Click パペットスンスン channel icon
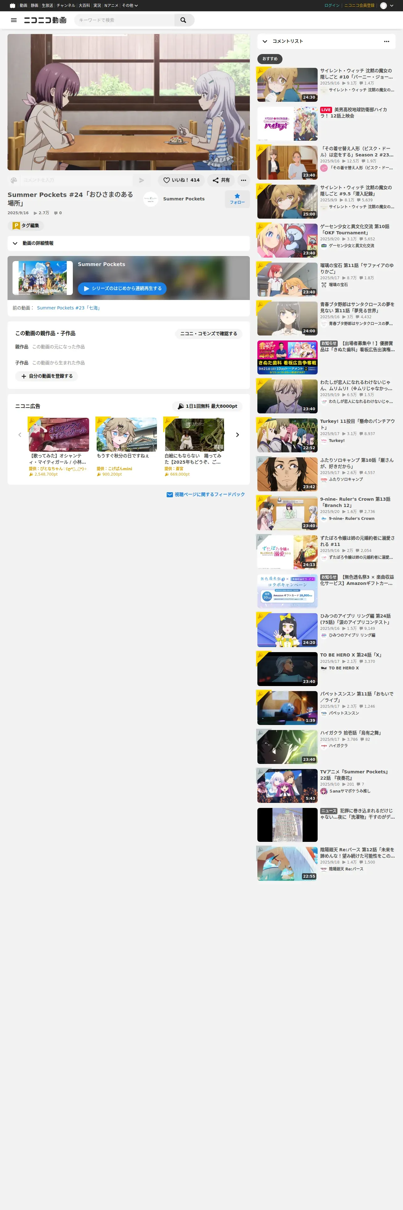Viewport: 403px width, 1210px height. 324,713
